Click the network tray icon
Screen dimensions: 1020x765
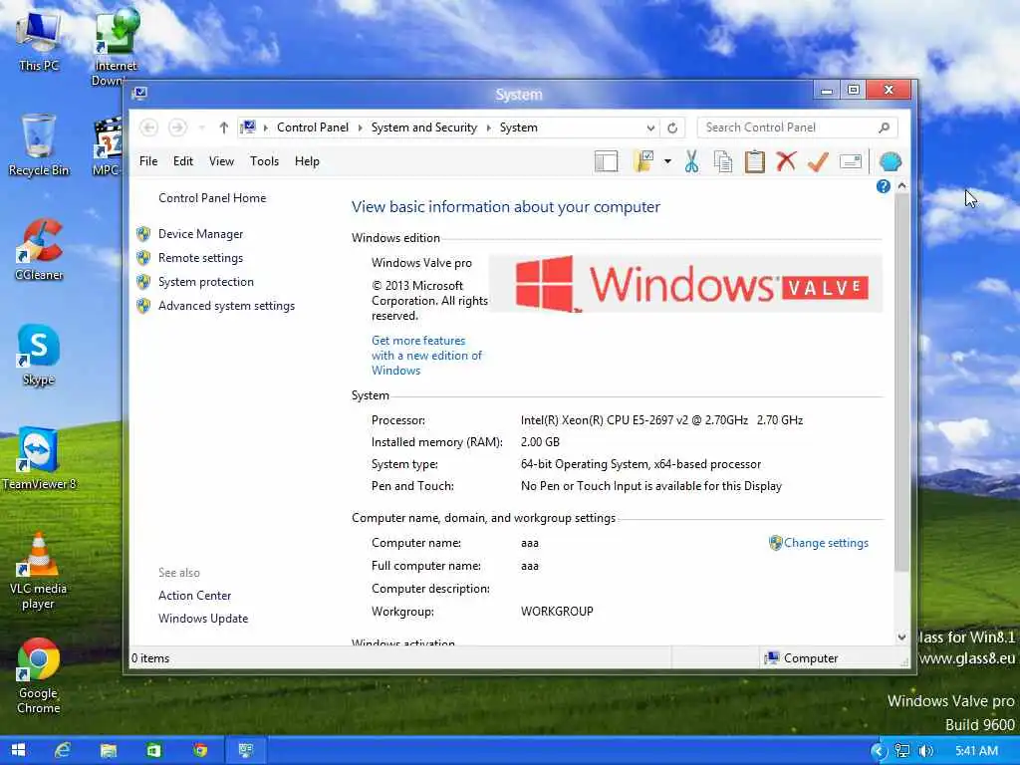pyautogui.click(x=902, y=751)
